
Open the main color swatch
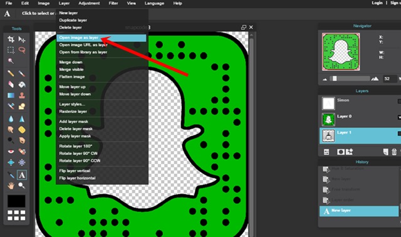(x=16, y=201)
